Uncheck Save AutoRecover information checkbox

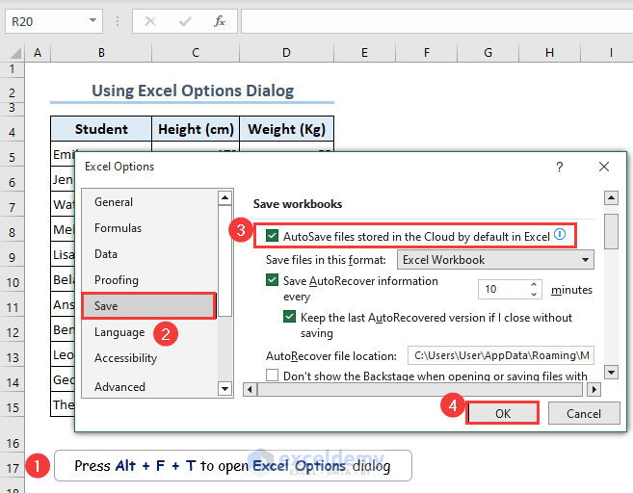point(273,280)
